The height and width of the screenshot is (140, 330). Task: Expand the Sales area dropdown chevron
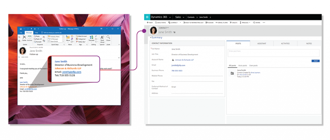click(x=183, y=17)
